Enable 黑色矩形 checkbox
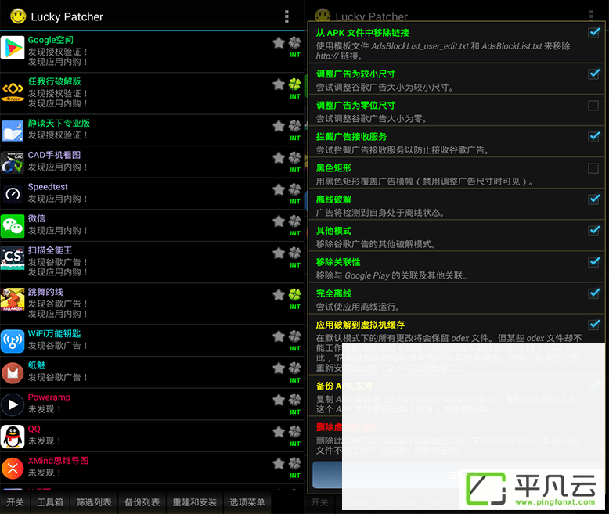 tap(593, 168)
